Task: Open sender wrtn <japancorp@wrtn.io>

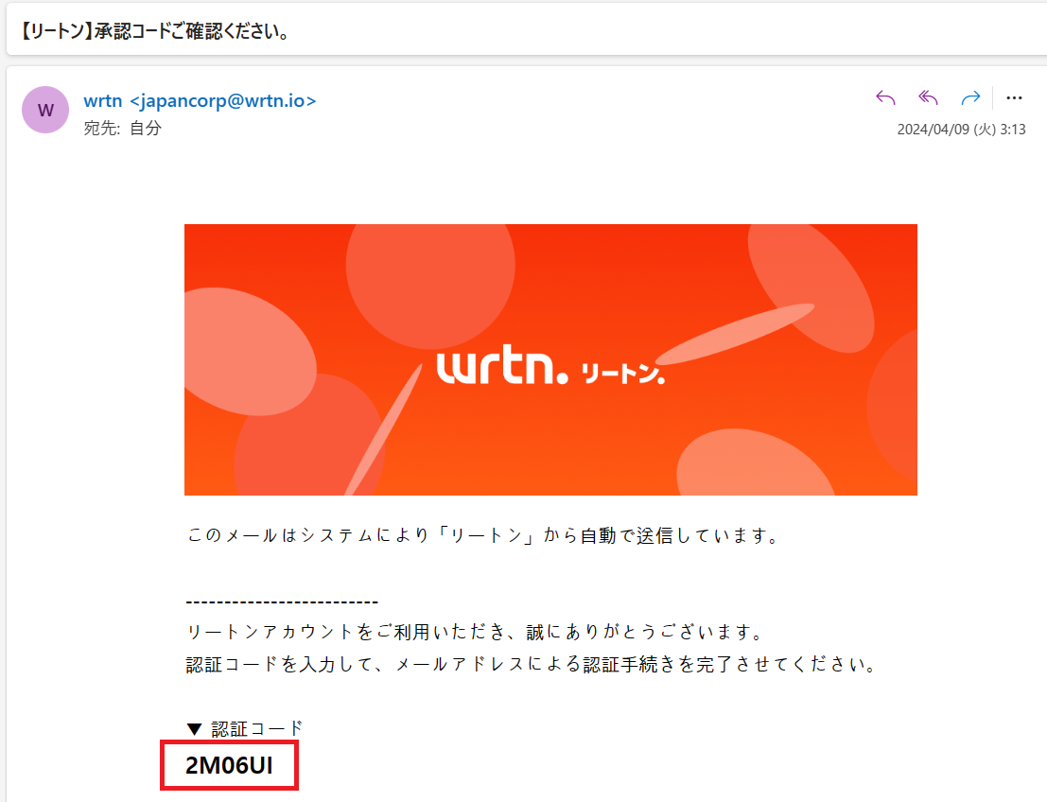Action: click(200, 101)
